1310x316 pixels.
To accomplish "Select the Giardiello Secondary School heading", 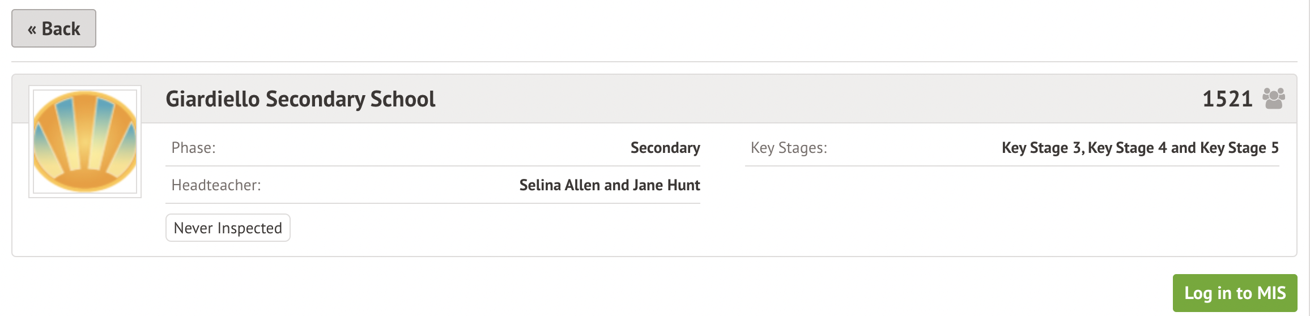I will (300, 99).
